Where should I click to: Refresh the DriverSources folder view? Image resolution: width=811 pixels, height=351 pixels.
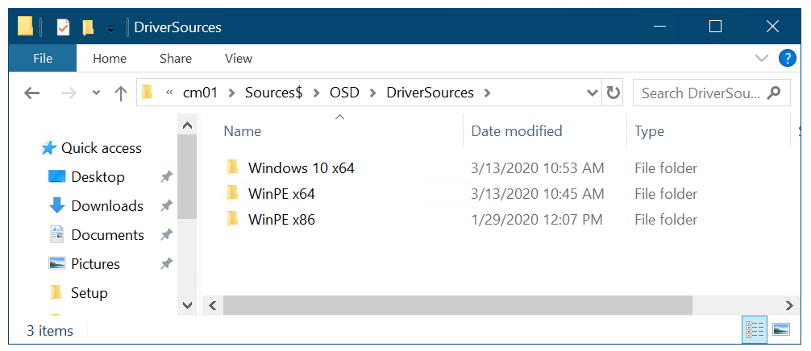613,93
